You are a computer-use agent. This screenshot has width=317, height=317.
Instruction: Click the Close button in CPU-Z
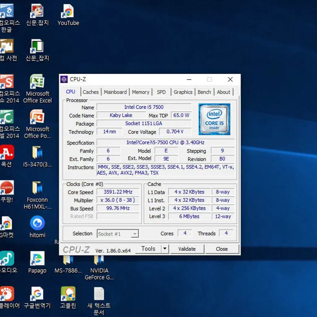click(x=222, y=249)
